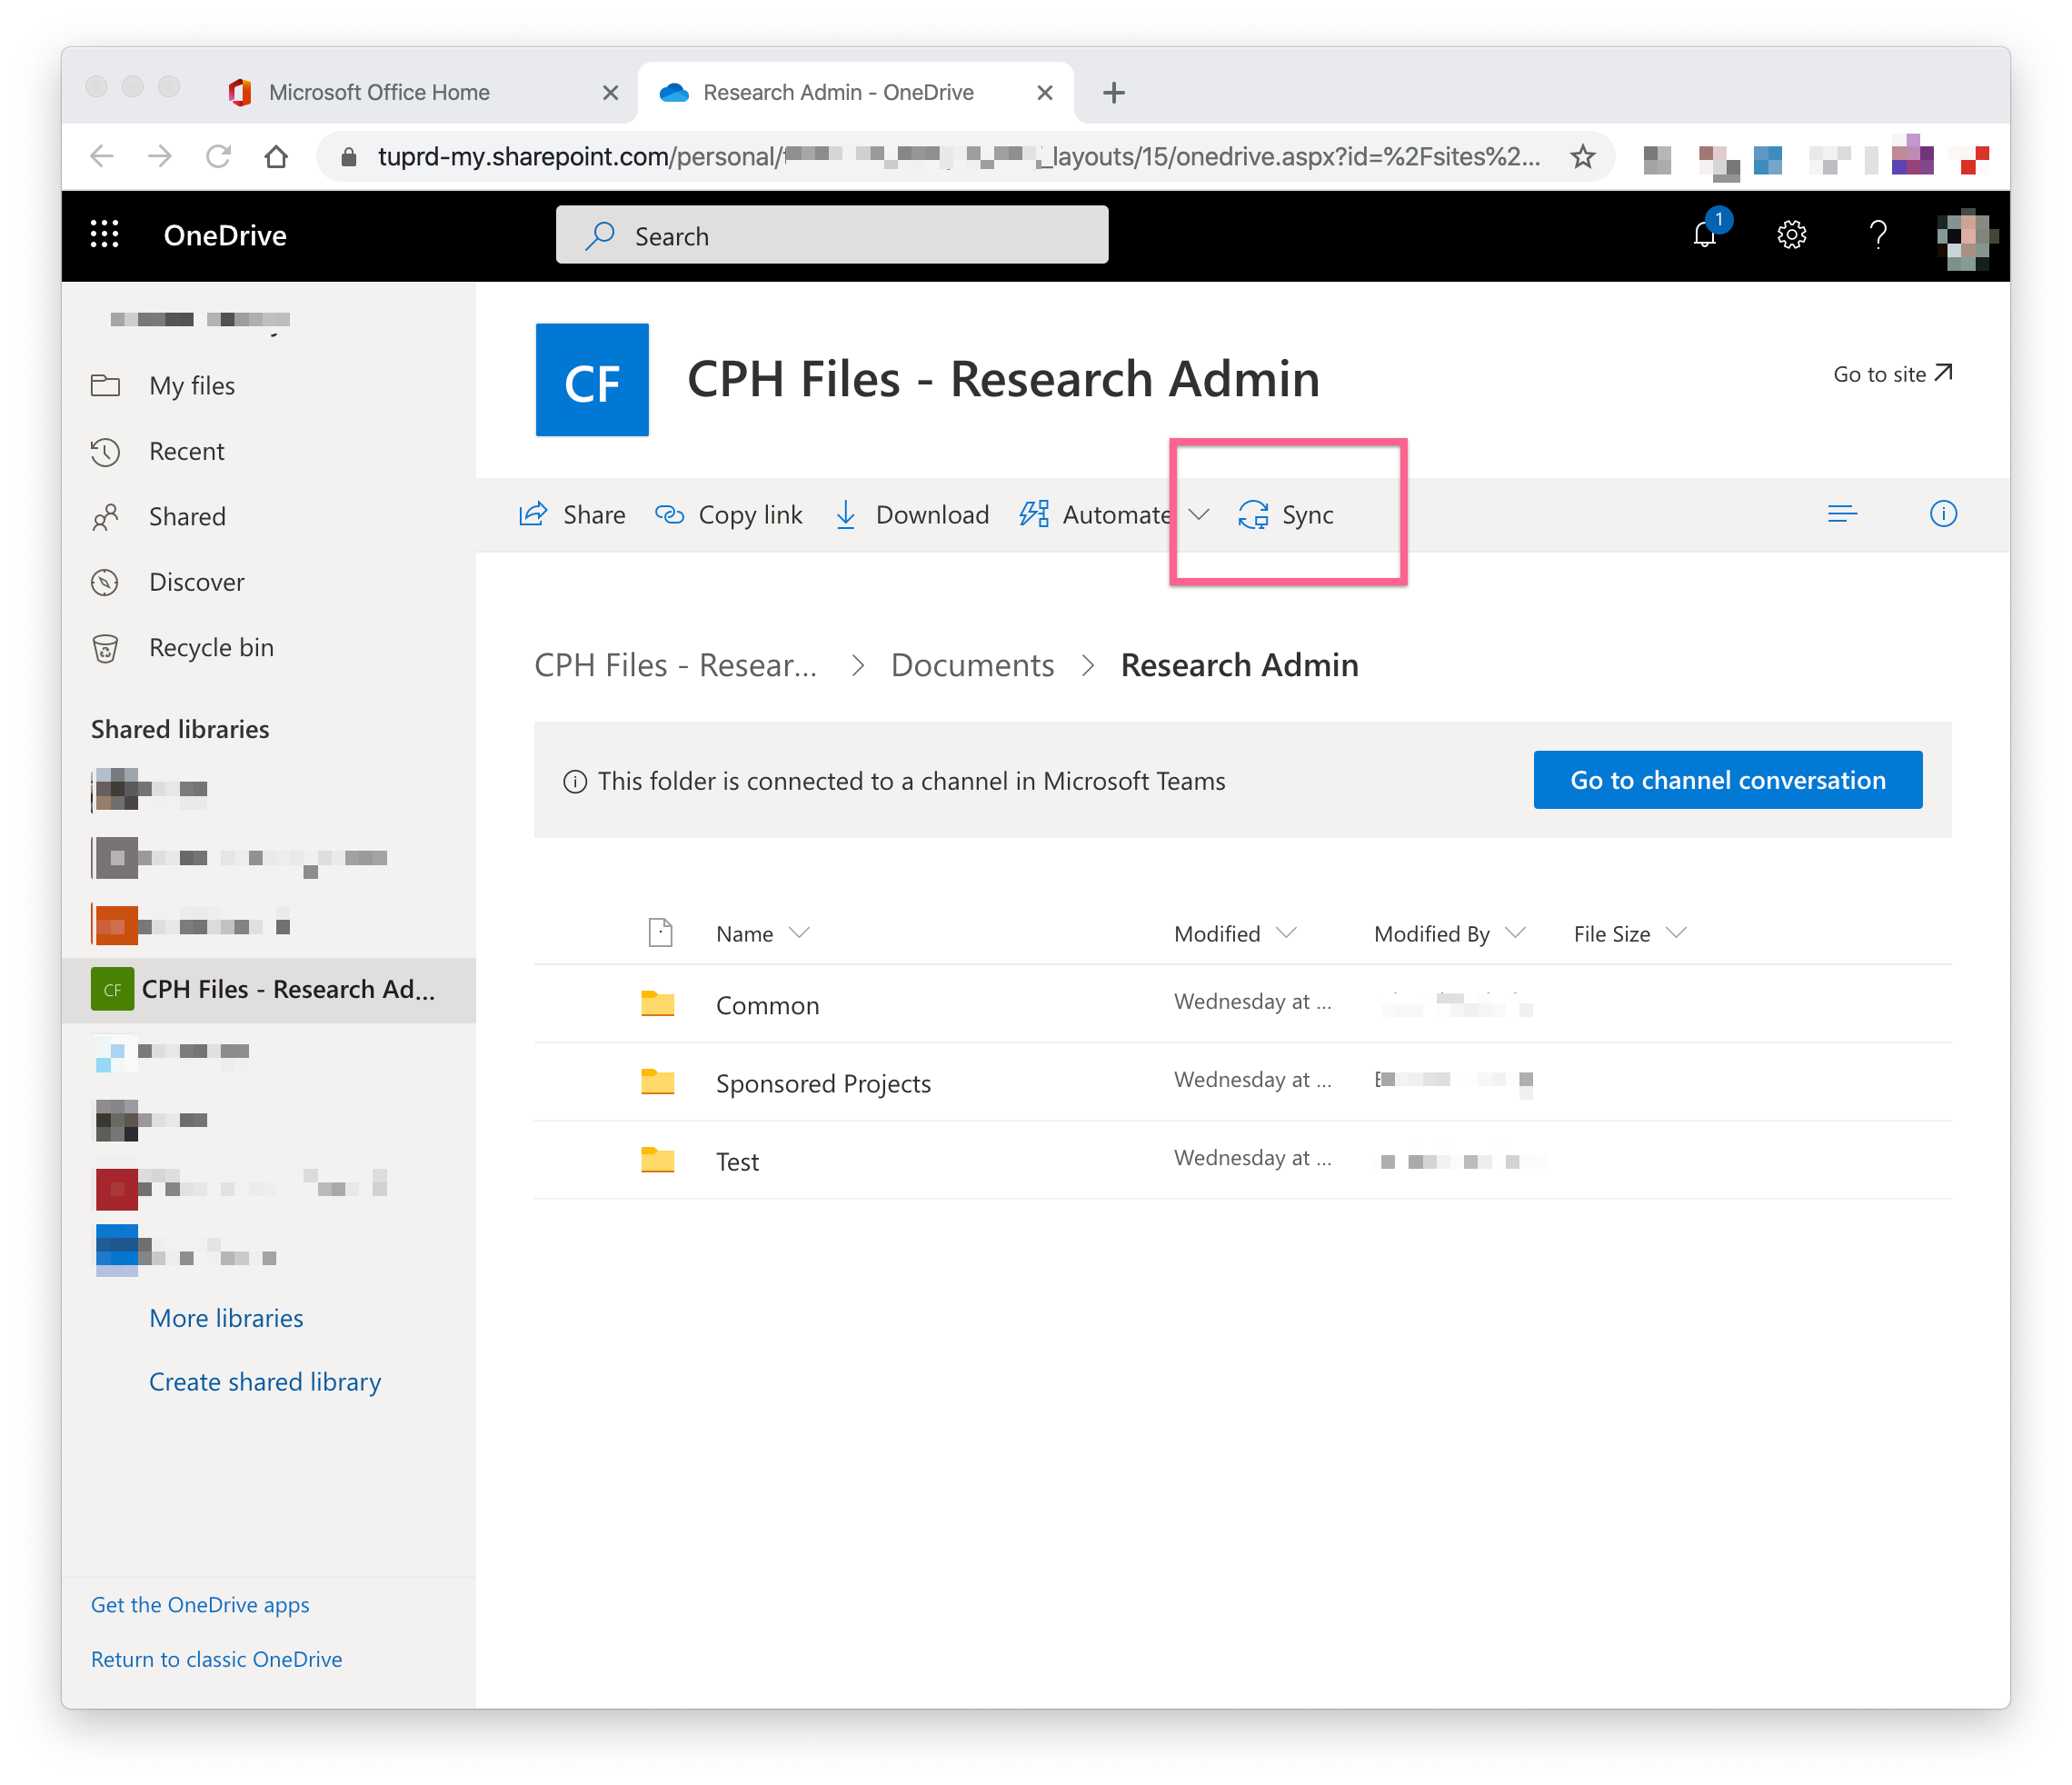
Task: Open the Modified By column dropdown
Action: click(x=1515, y=933)
